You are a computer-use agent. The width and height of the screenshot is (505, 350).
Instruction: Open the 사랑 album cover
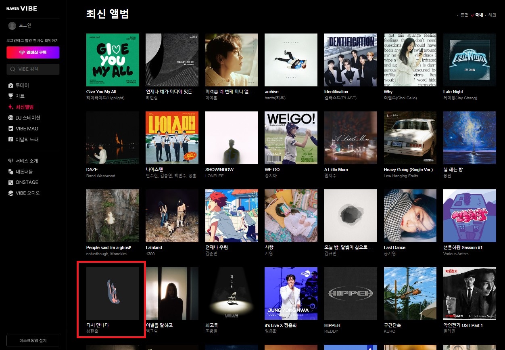coord(291,216)
